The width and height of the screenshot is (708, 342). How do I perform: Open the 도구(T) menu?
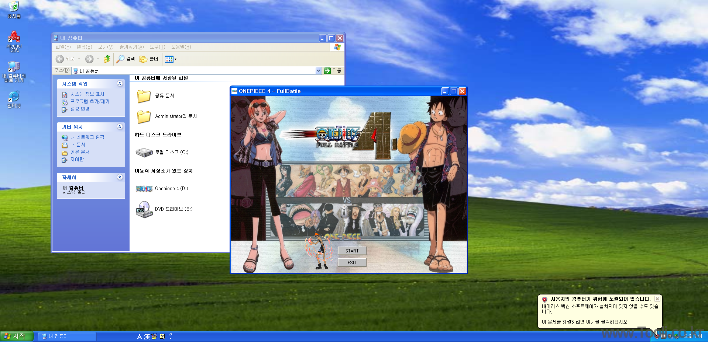[x=157, y=47]
